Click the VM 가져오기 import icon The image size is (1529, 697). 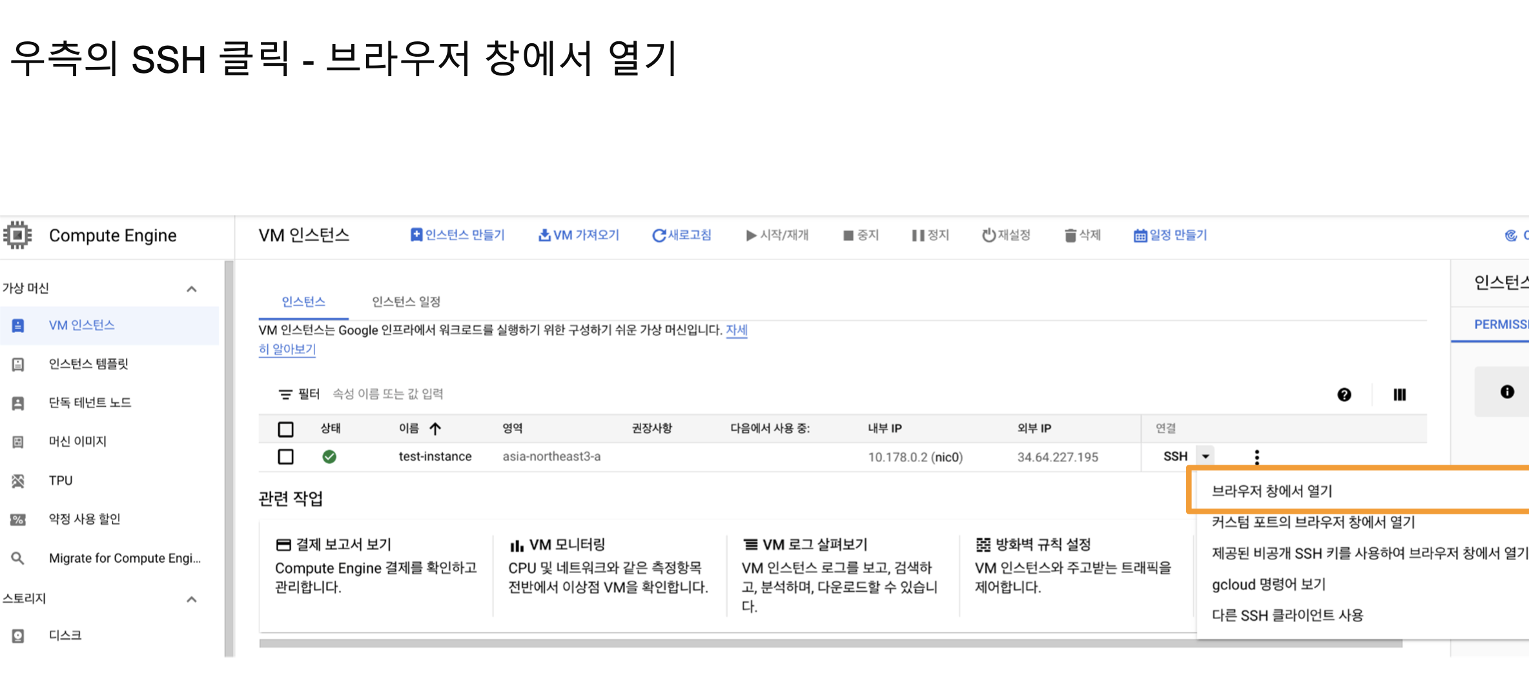(x=544, y=236)
